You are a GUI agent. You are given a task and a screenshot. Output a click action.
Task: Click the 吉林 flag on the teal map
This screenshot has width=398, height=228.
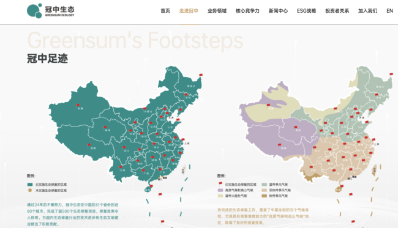tap(186, 95)
